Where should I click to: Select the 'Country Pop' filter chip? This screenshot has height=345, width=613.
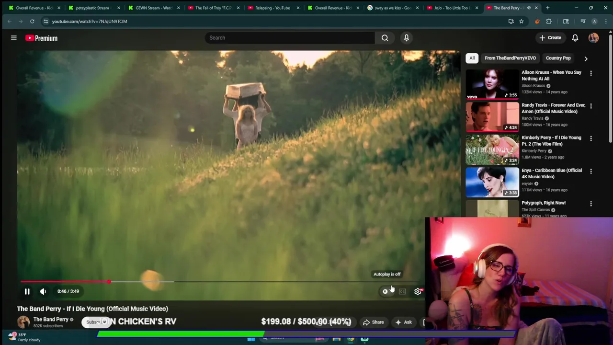point(558,58)
